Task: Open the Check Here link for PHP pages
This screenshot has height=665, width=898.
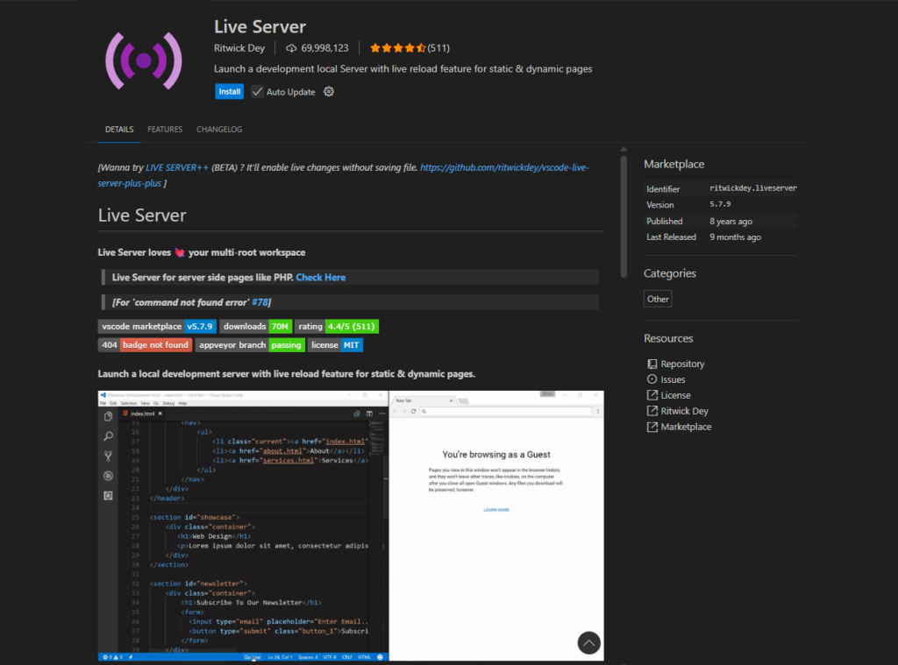Action: [320, 277]
